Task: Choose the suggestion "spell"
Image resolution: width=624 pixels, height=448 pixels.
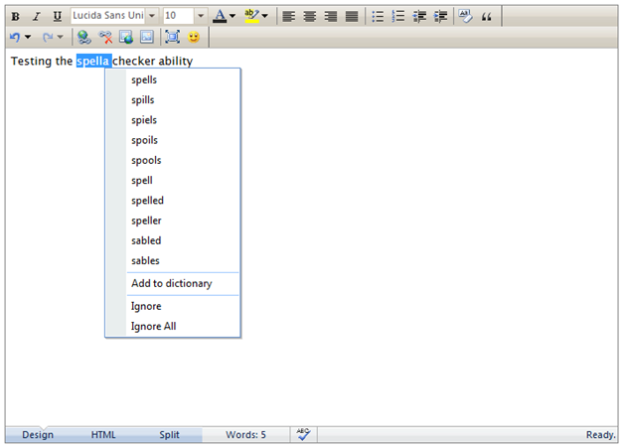Action: click(142, 181)
